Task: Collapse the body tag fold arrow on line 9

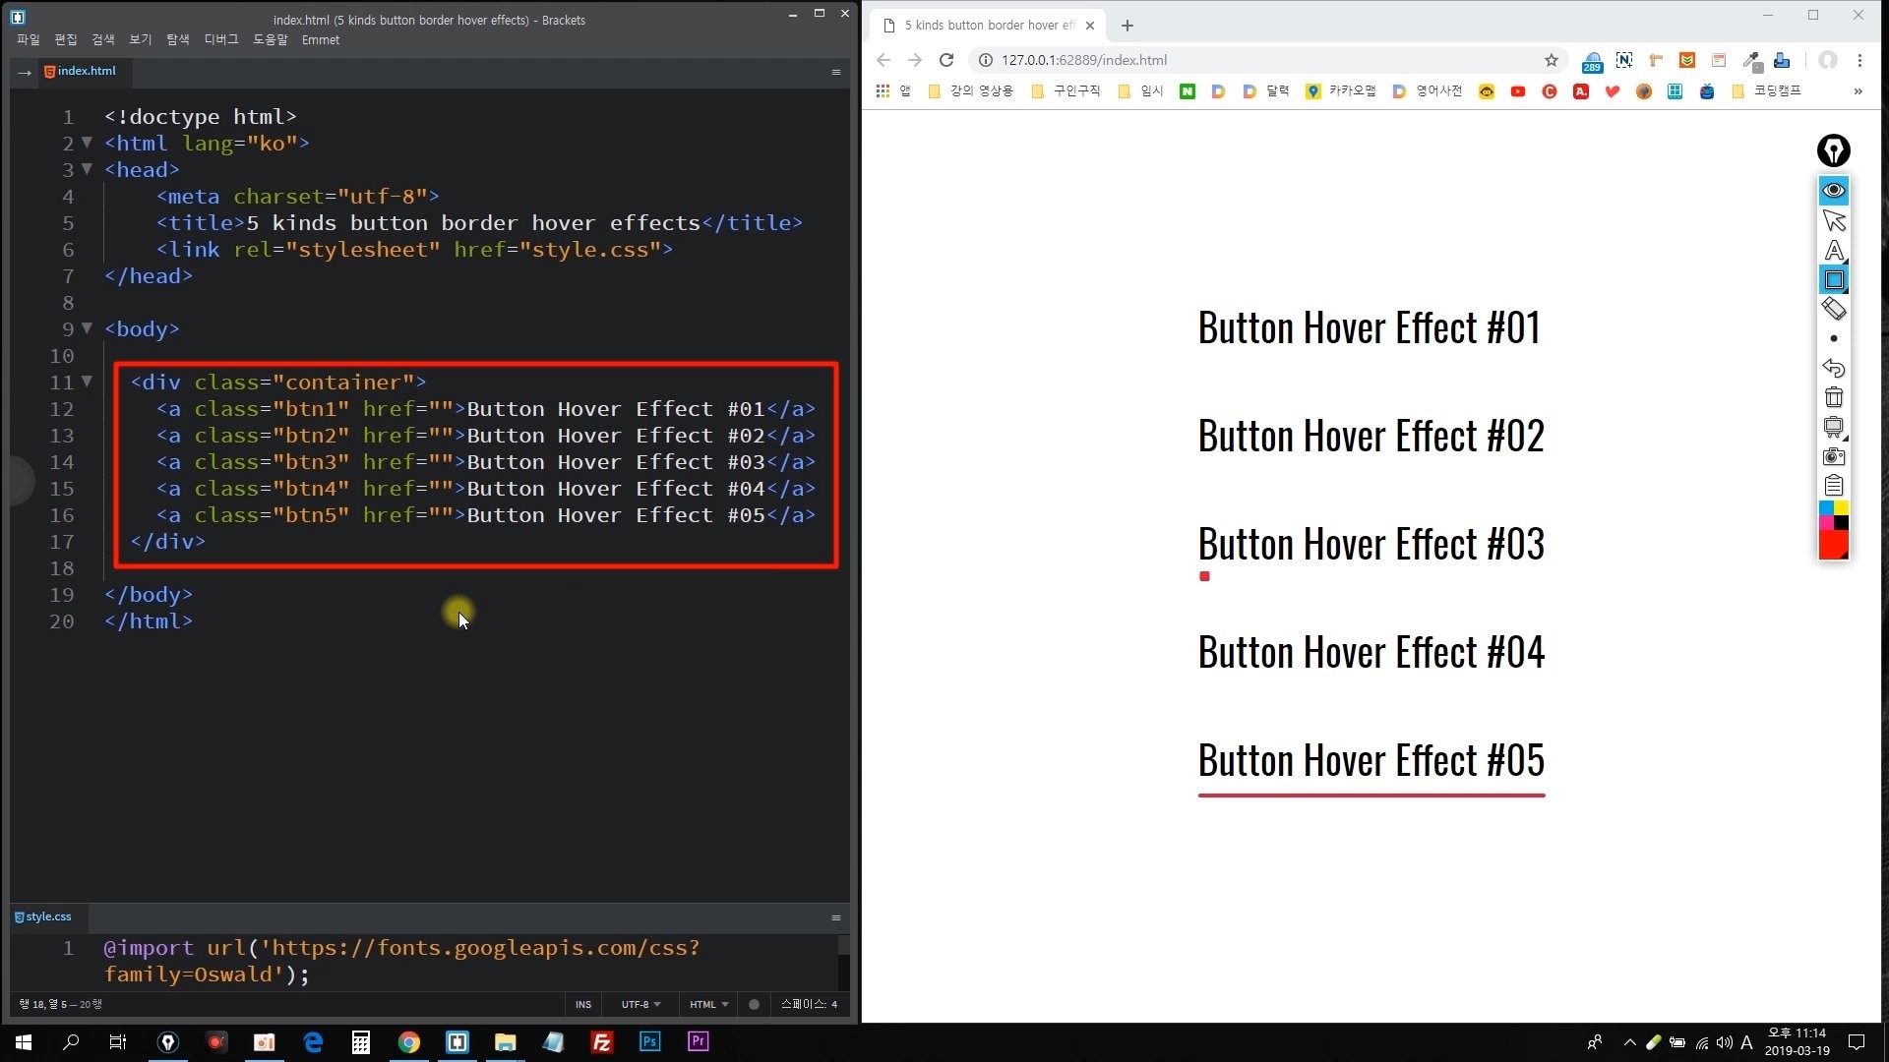Action: 87,328
